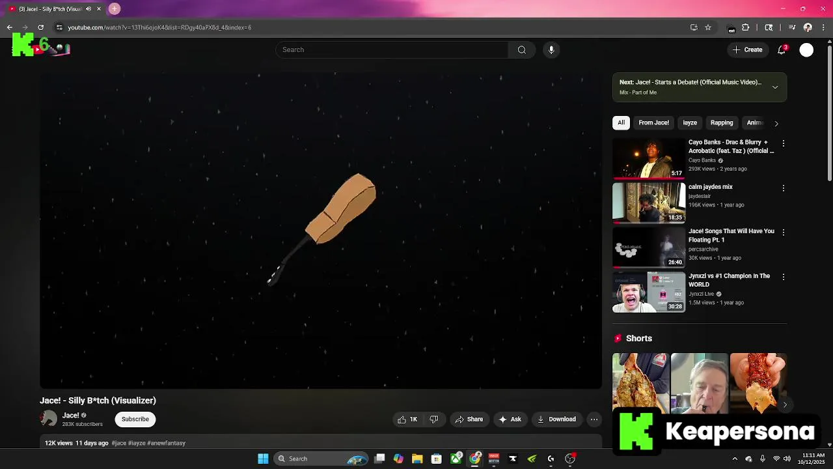833x469 pixels.
Task: Open NVIDIA app from the taskbar
Action: 532,459
